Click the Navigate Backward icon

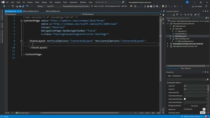click(x=4, y=6)
